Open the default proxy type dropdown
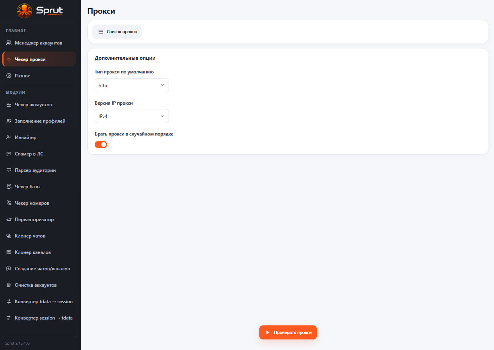This screenshot has width=494, height=350. tap(132, 85)
